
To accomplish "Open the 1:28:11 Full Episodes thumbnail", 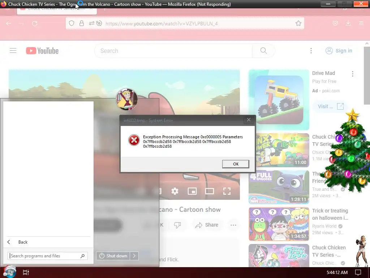I will [279, 187].
